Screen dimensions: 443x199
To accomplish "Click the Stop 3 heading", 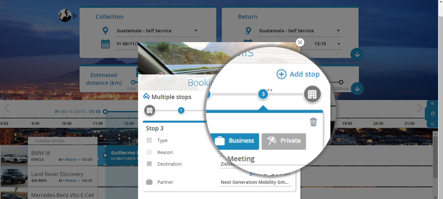I will tap(155, 128).
